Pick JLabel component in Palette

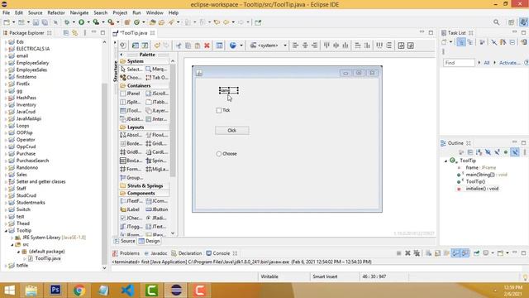point(131,209)
